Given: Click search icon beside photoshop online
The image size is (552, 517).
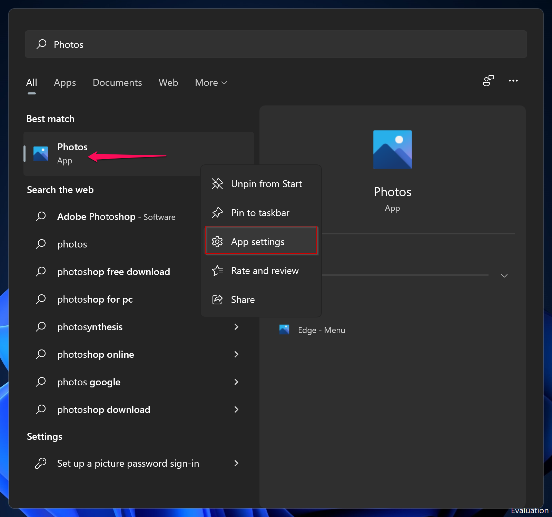Looking at the screenshot, I should [41, 354].
